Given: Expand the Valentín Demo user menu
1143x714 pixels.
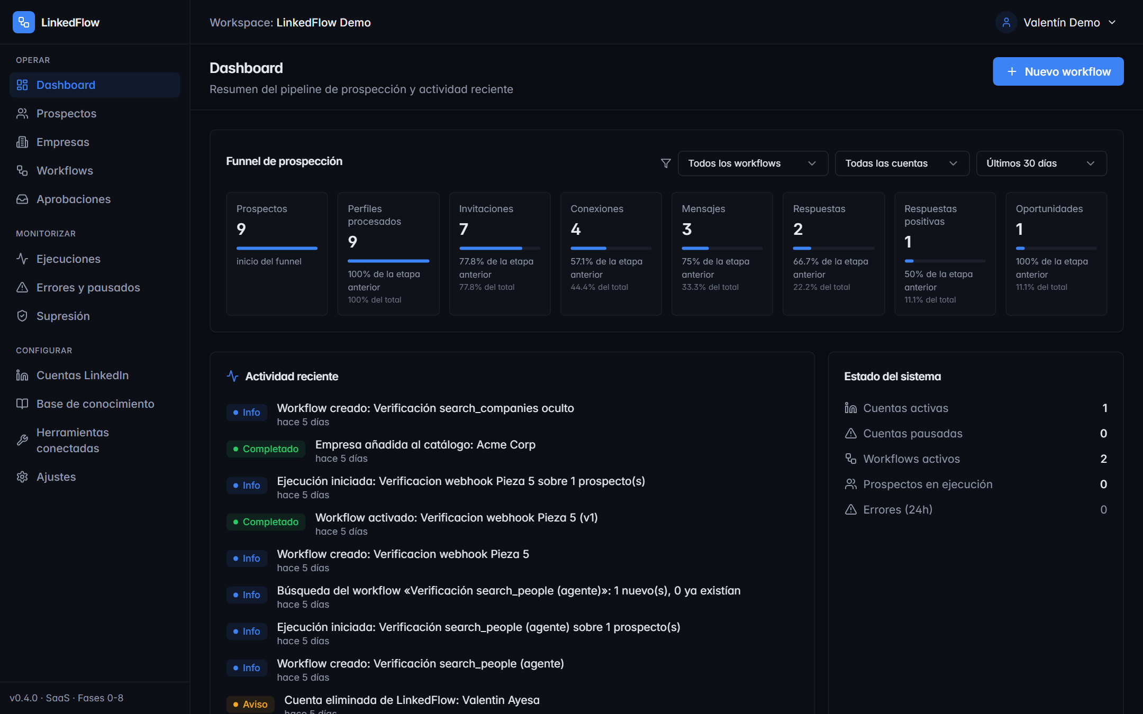Looking at the screenshot, I should pyautogui.click(x=1057, y=22).
